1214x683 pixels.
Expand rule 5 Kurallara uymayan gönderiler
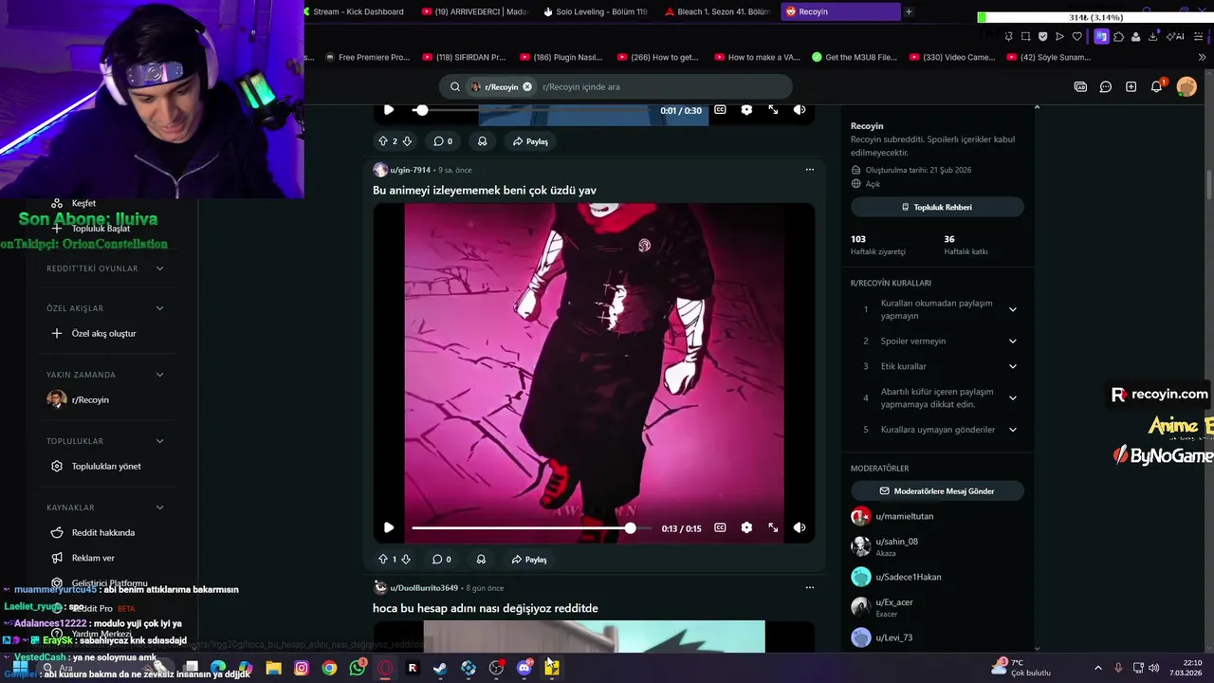click(x=1013, y=430)
